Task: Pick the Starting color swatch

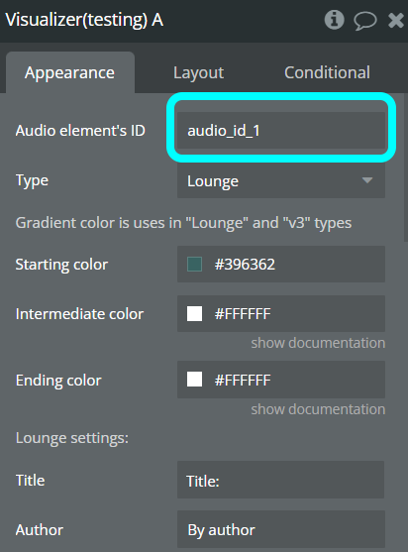Action: (194, 265)
